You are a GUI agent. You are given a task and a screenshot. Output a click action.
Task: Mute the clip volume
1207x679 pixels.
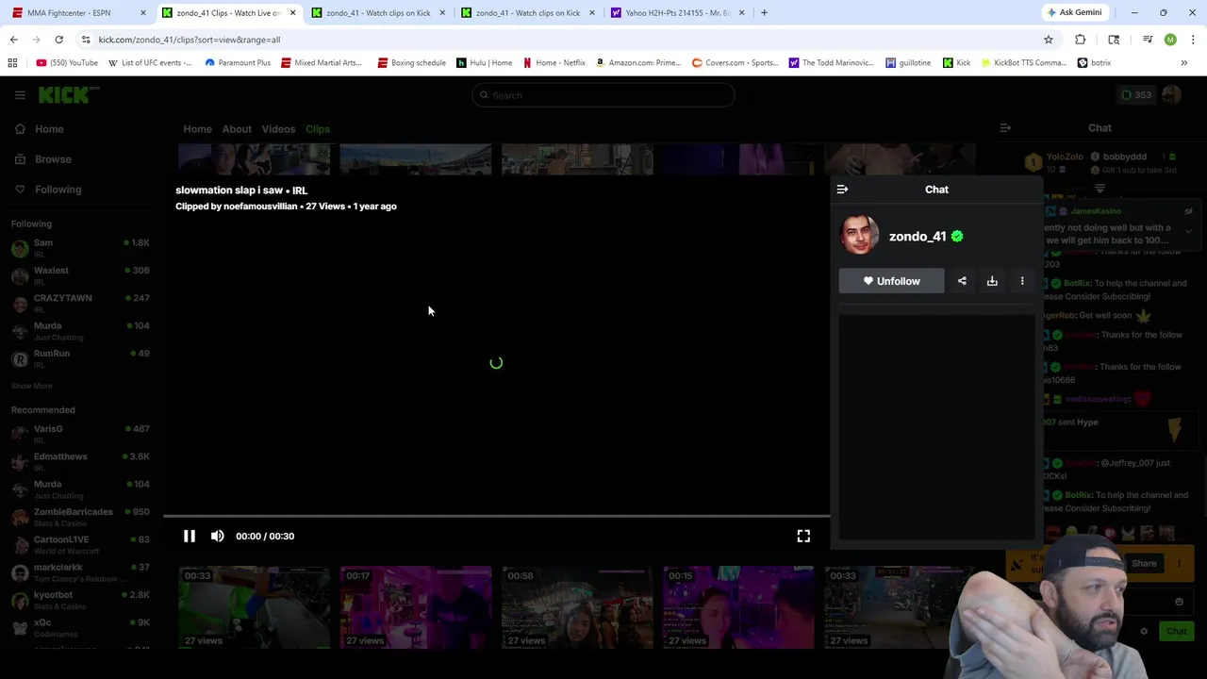point(218,536)
